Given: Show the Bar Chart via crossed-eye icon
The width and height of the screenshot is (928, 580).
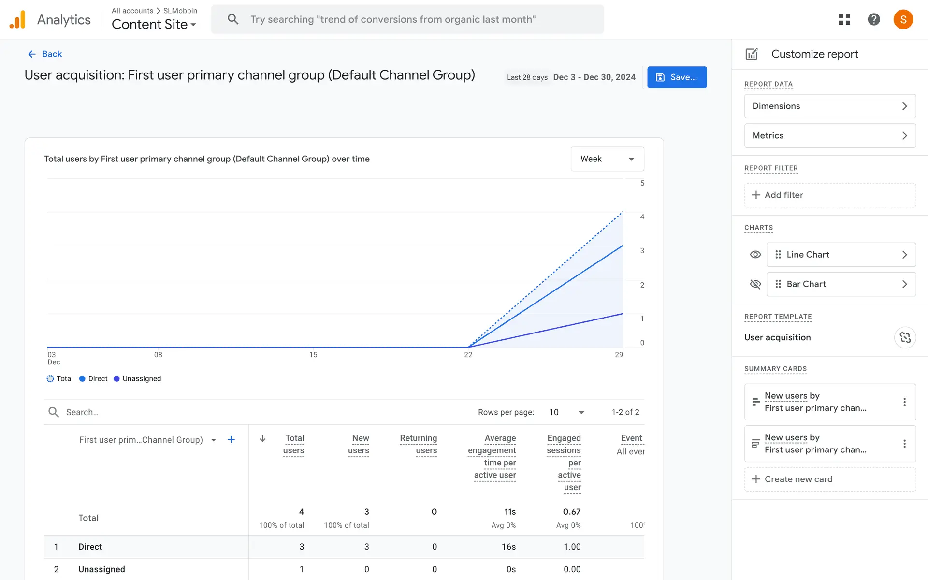Looking at the screenshot, I should click(755, 284).
